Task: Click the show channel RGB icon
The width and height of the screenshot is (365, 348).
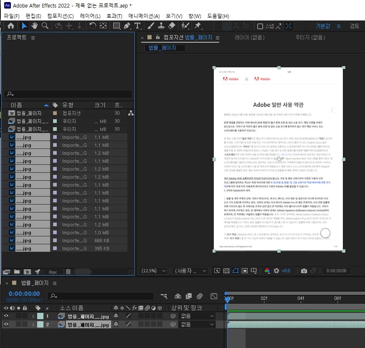Action: [267, 271]
